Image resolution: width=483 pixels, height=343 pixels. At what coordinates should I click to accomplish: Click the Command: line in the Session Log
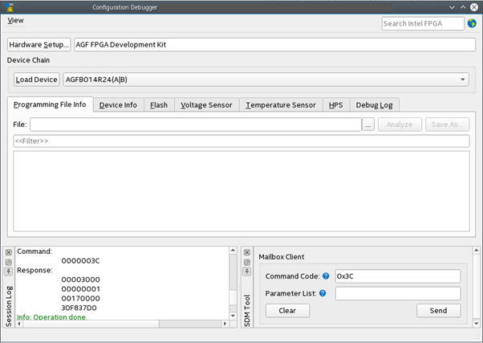(x=34, y=251)
